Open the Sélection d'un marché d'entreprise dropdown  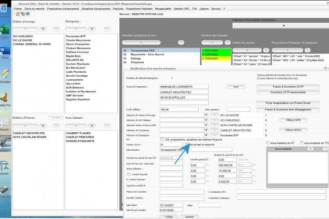(x=284, y=25)
